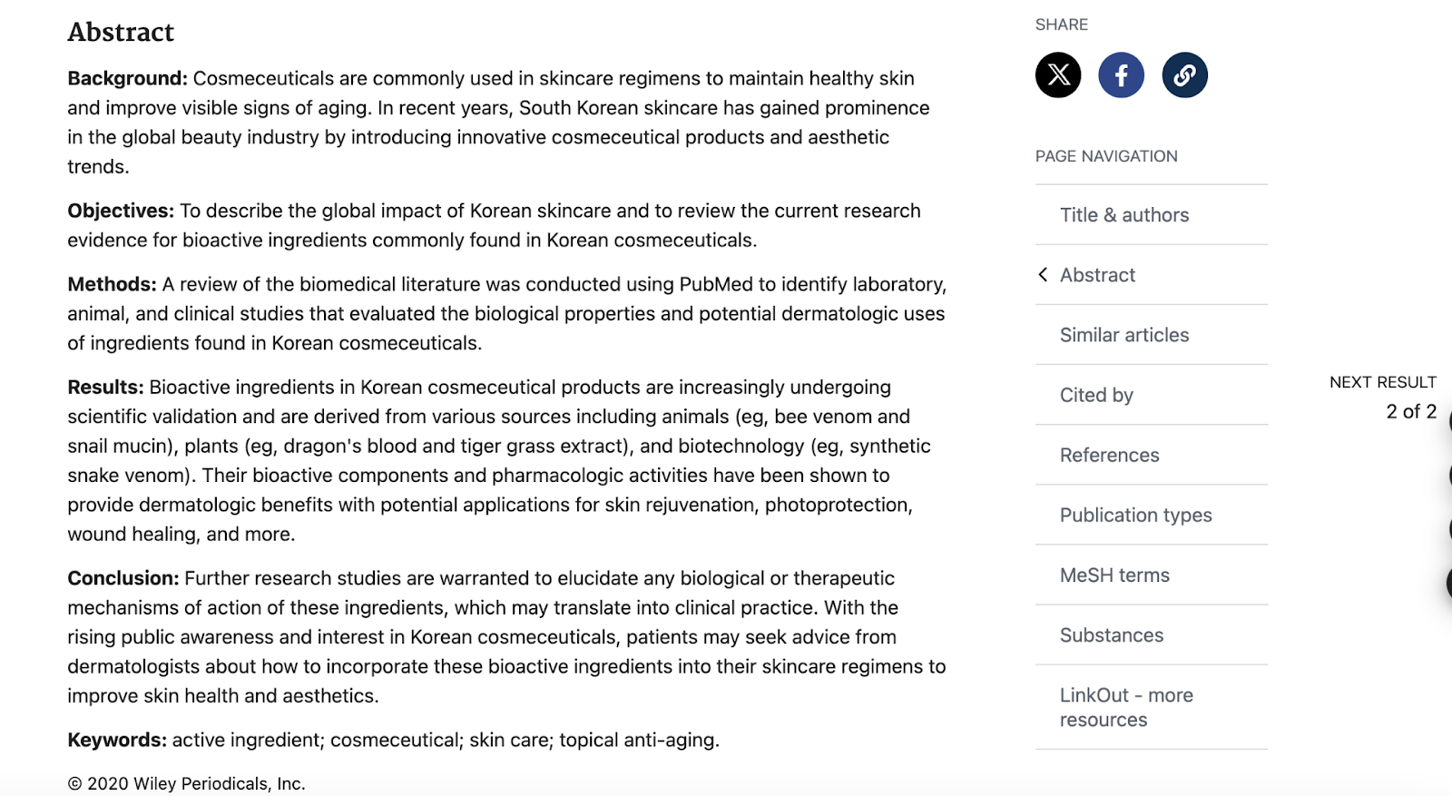
Task: Click the Abstract heading
Action: (x=121, y=32)
